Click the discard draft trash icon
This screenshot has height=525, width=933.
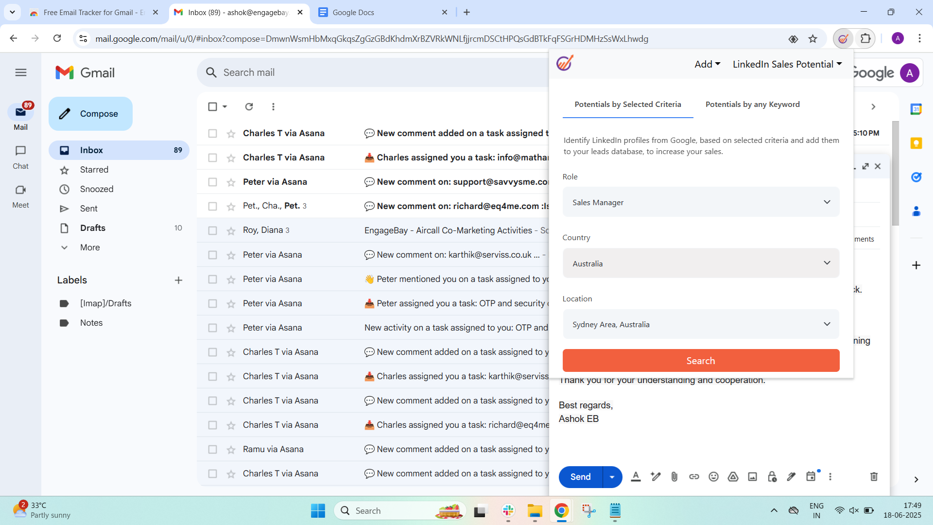[x=874, y=477]
